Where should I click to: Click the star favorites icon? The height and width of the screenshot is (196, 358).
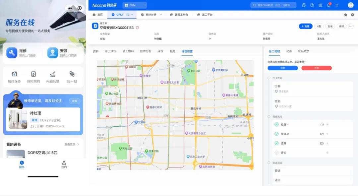(x=346, y=15)
